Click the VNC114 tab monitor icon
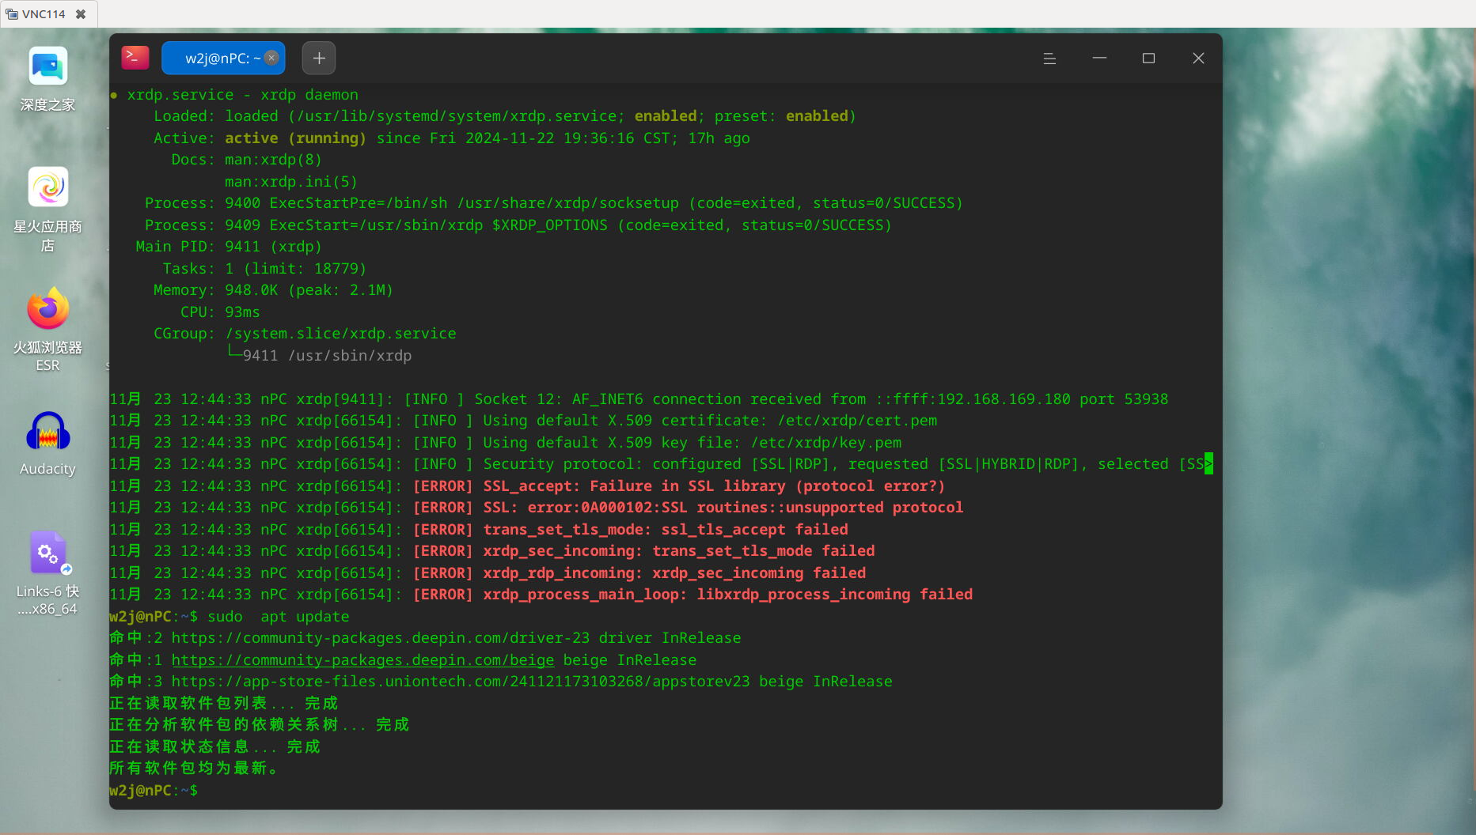The image size is (1476, 835). click(12, 14)
